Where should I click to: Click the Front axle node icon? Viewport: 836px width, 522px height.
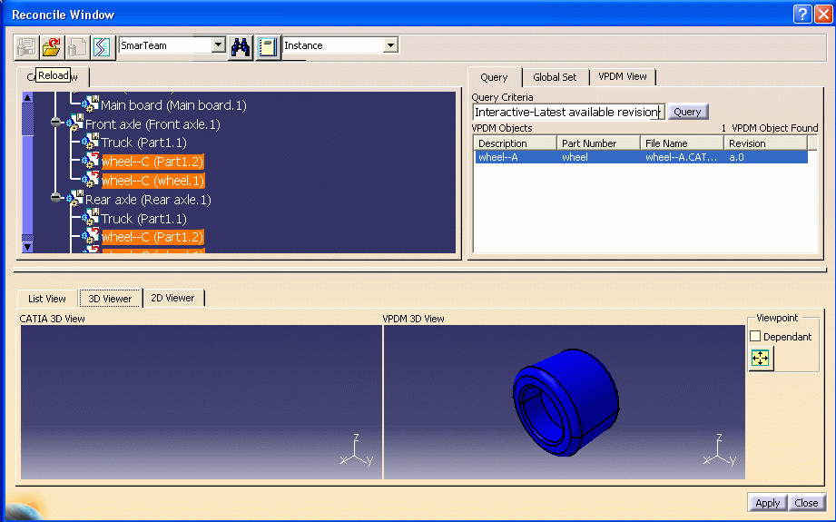coord(74,123)
